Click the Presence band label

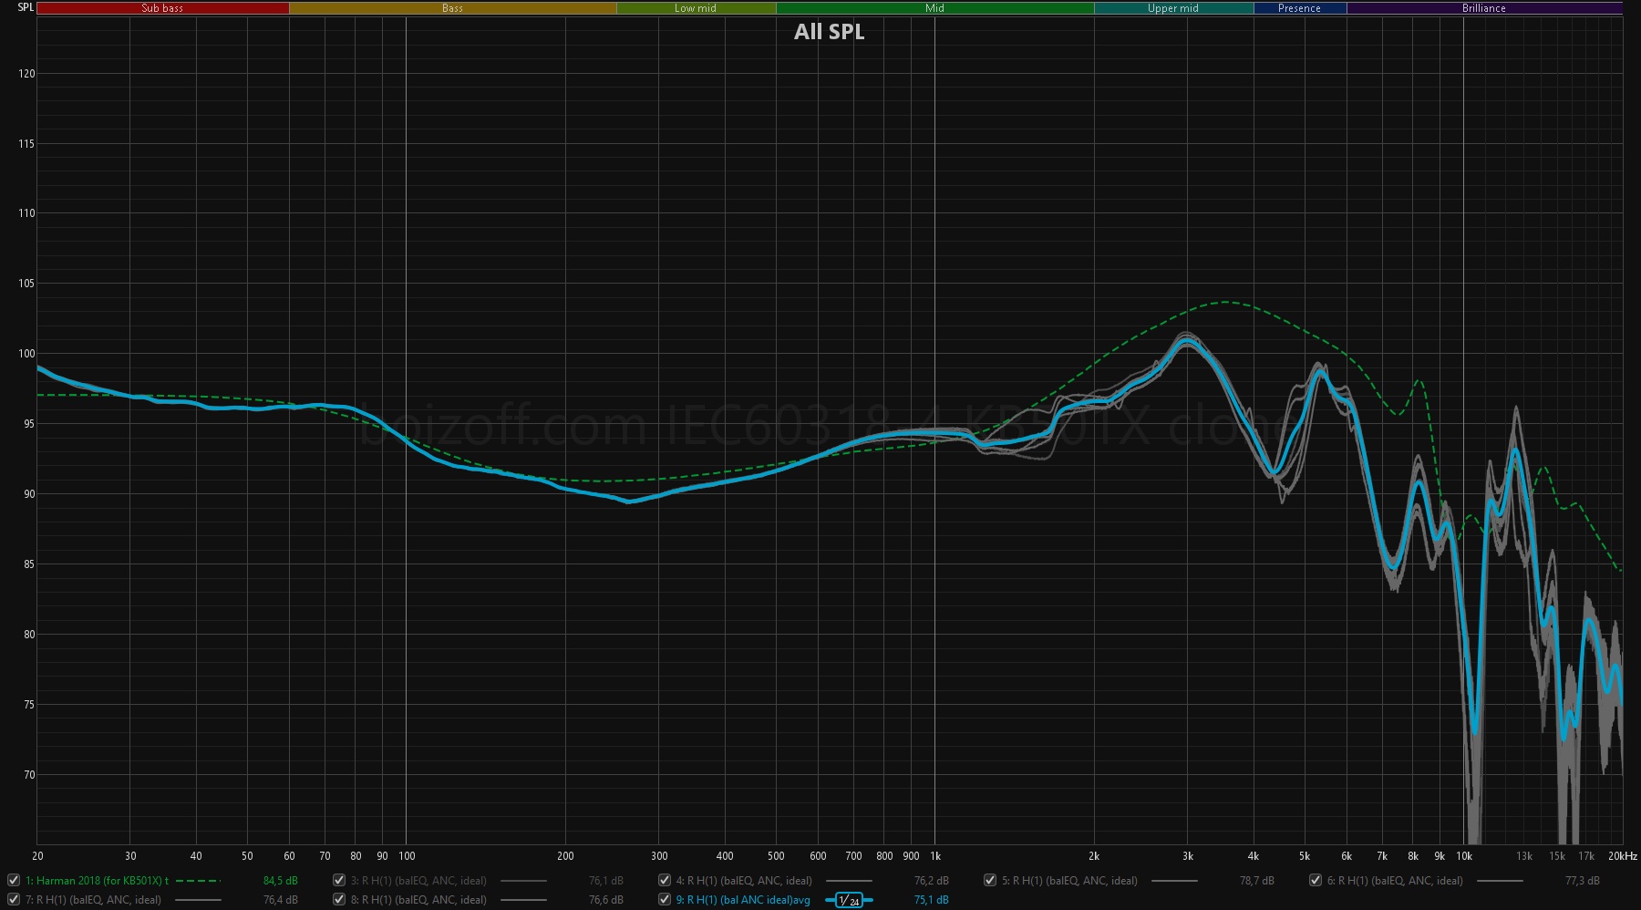point(1299,8)
